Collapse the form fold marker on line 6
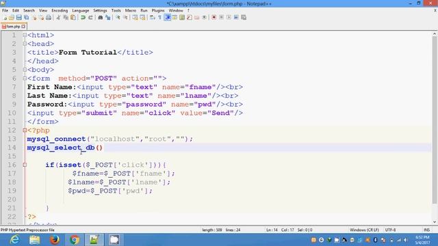 tap(25, 79)
